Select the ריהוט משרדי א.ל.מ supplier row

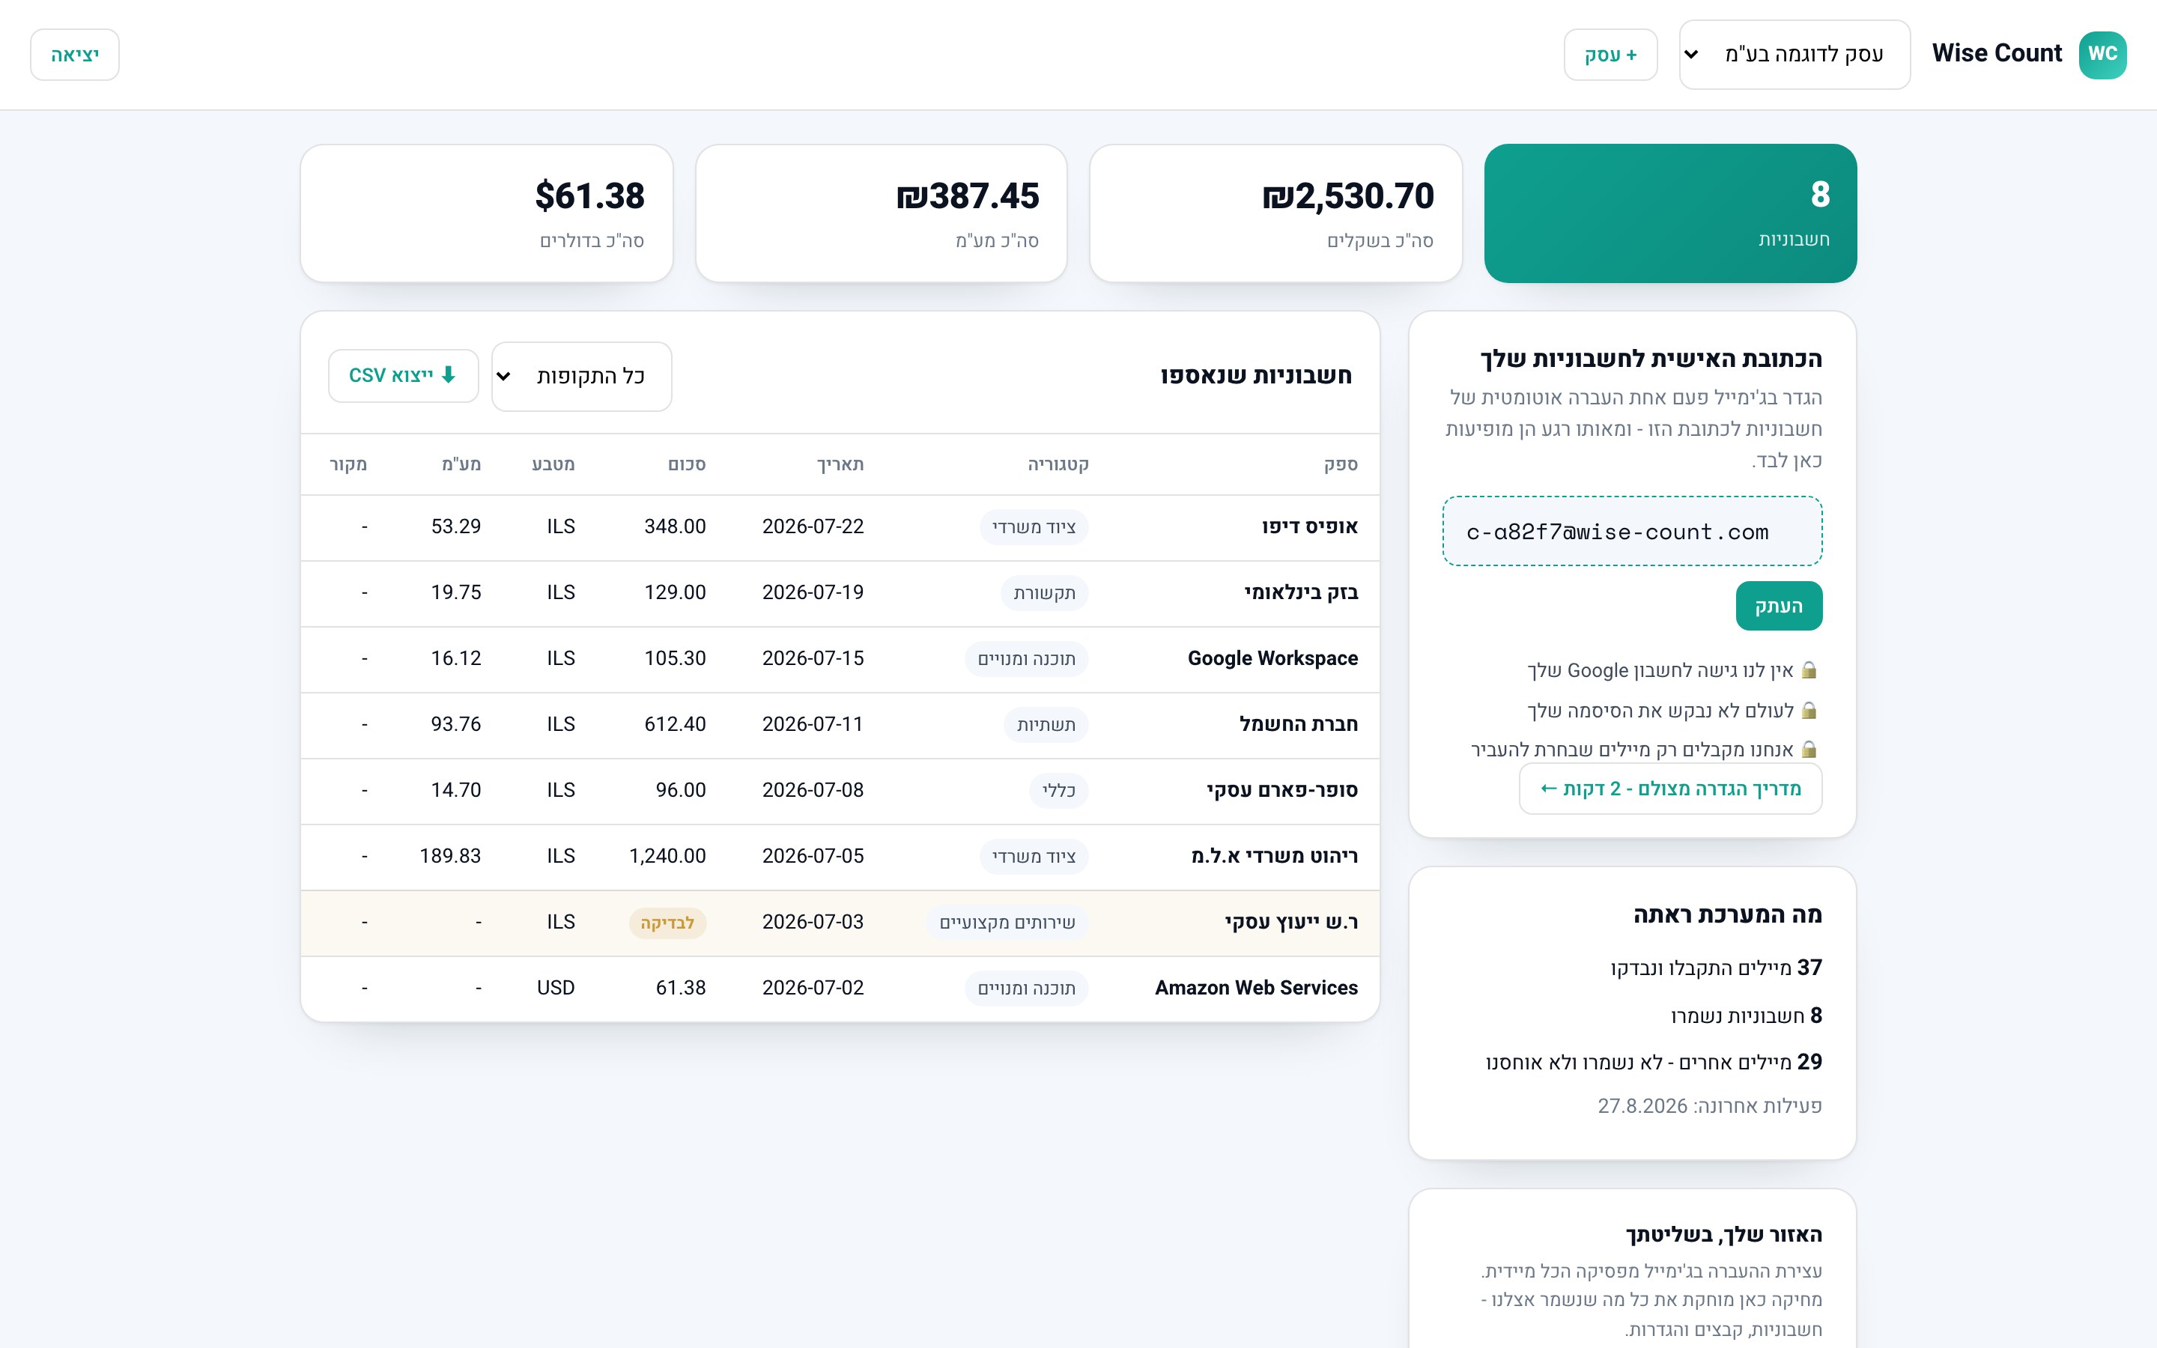tap(840, 857)
